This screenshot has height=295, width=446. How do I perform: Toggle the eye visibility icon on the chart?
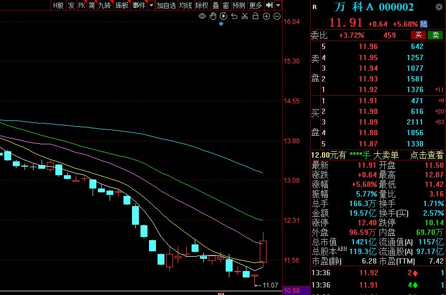[x=202, y=16]
